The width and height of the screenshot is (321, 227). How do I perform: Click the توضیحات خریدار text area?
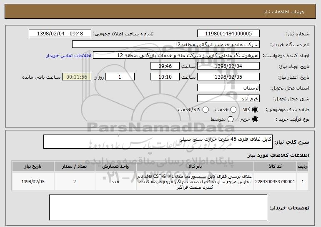point(158,207)
